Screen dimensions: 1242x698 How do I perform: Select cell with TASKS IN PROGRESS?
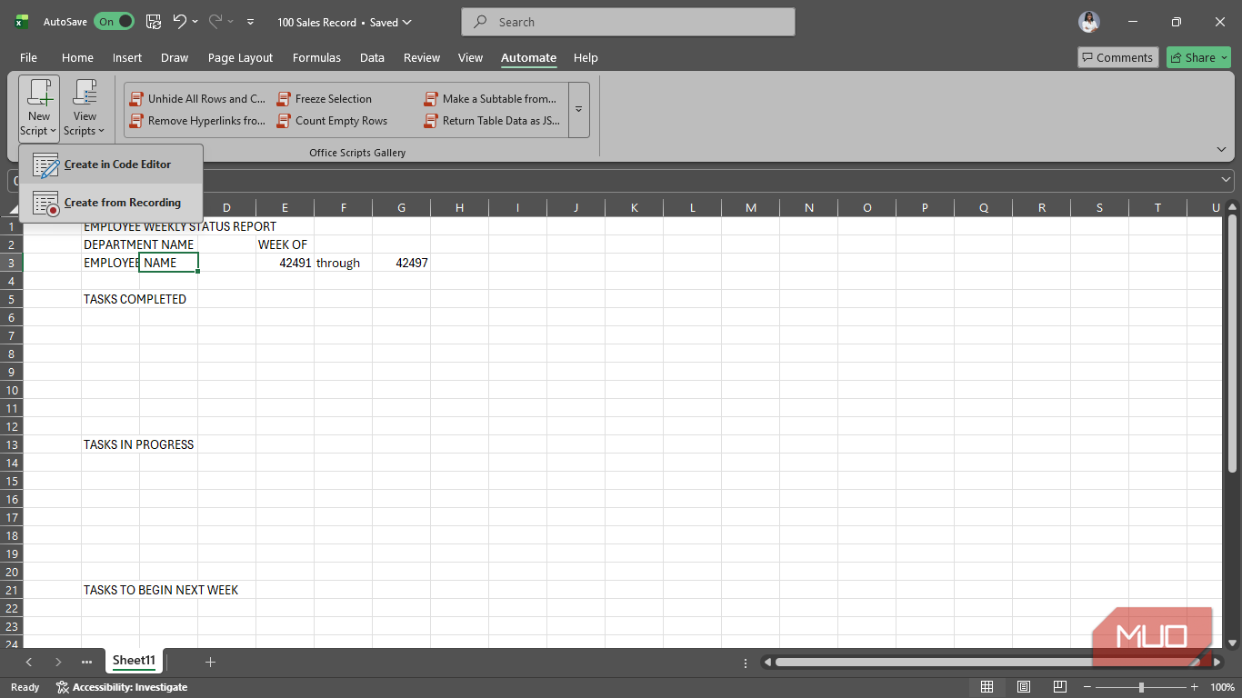click(110, 444)
